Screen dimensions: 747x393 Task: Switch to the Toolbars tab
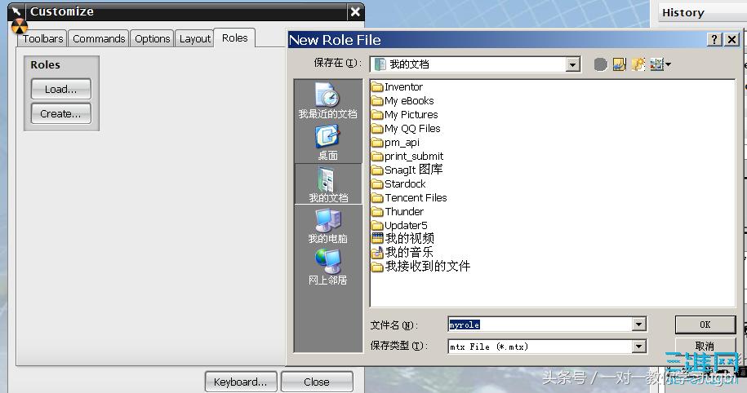42,38
